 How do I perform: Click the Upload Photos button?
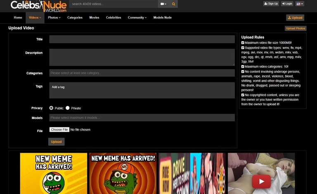(296, 28)
